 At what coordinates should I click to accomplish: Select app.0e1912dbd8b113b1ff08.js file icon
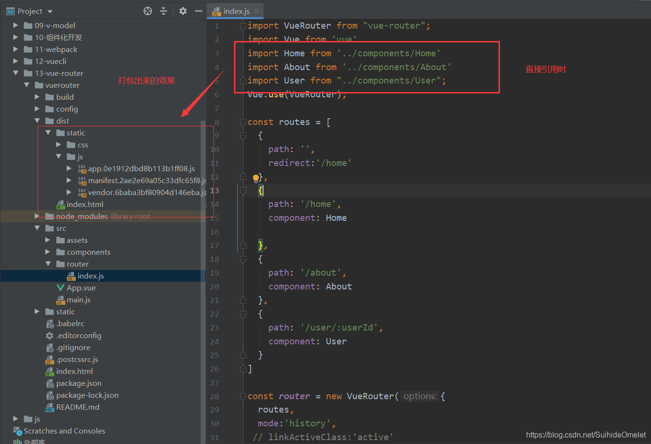82,169
